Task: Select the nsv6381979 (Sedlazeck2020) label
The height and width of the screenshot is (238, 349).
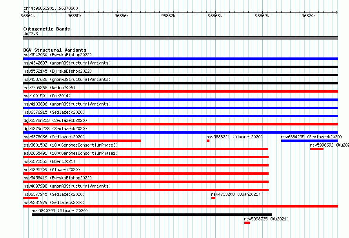Action: coord(54,202)
